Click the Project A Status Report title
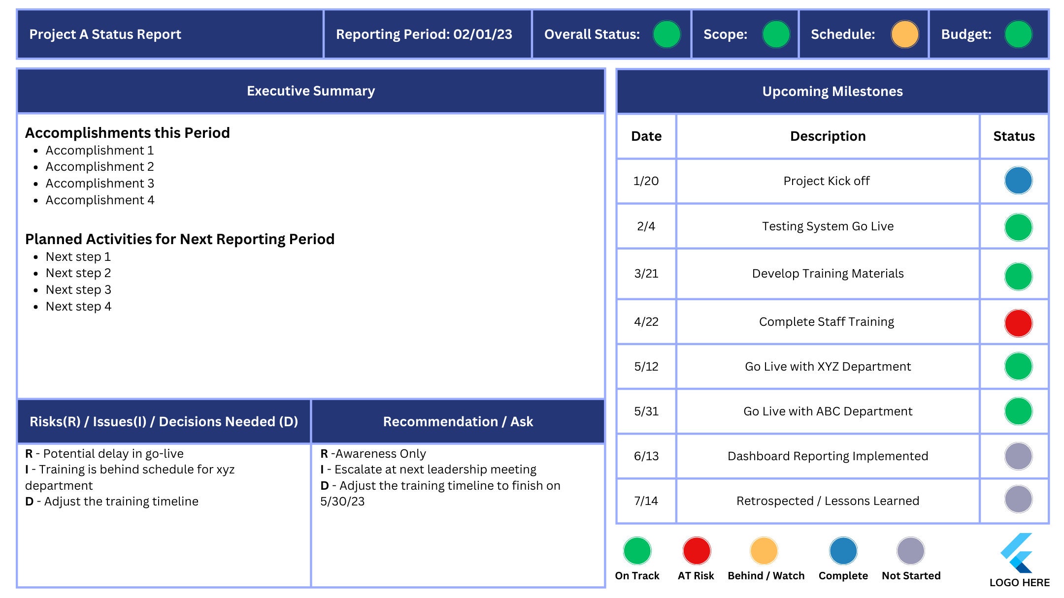The width and height of the screenshot is (1064, 598). coord(106,34)
